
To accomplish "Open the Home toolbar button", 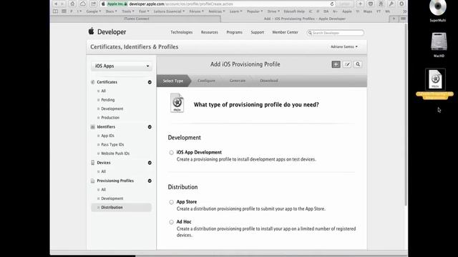I will click(72, 4).
